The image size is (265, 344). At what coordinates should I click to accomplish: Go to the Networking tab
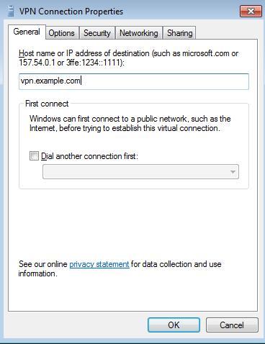(139, 33)
